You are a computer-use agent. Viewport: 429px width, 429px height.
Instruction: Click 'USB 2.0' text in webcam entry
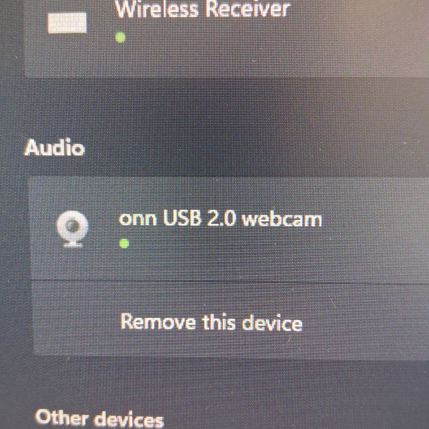pos(200,218)
